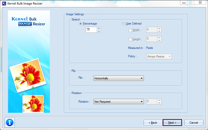
Task: Click the blue info icon button
Action: click(x=10, y=122)
